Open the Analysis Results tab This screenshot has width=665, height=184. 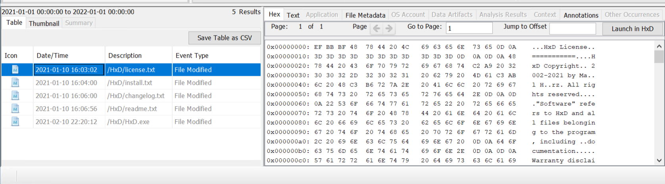pyautogui.click(x=503, y=15)
